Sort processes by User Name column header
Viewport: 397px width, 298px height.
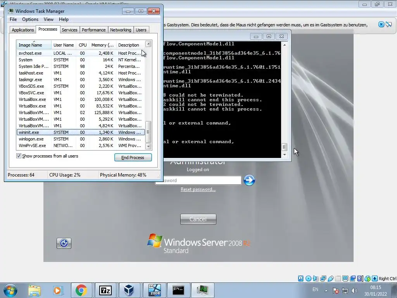click(64, 45)
